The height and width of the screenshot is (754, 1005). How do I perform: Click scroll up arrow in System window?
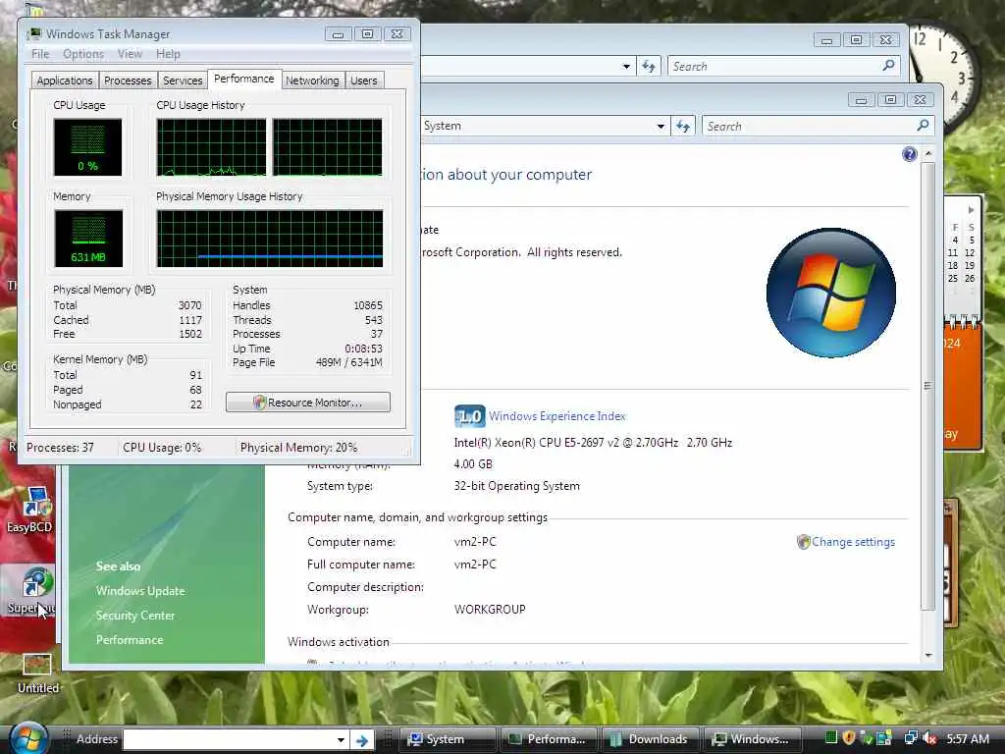point(928,154)
